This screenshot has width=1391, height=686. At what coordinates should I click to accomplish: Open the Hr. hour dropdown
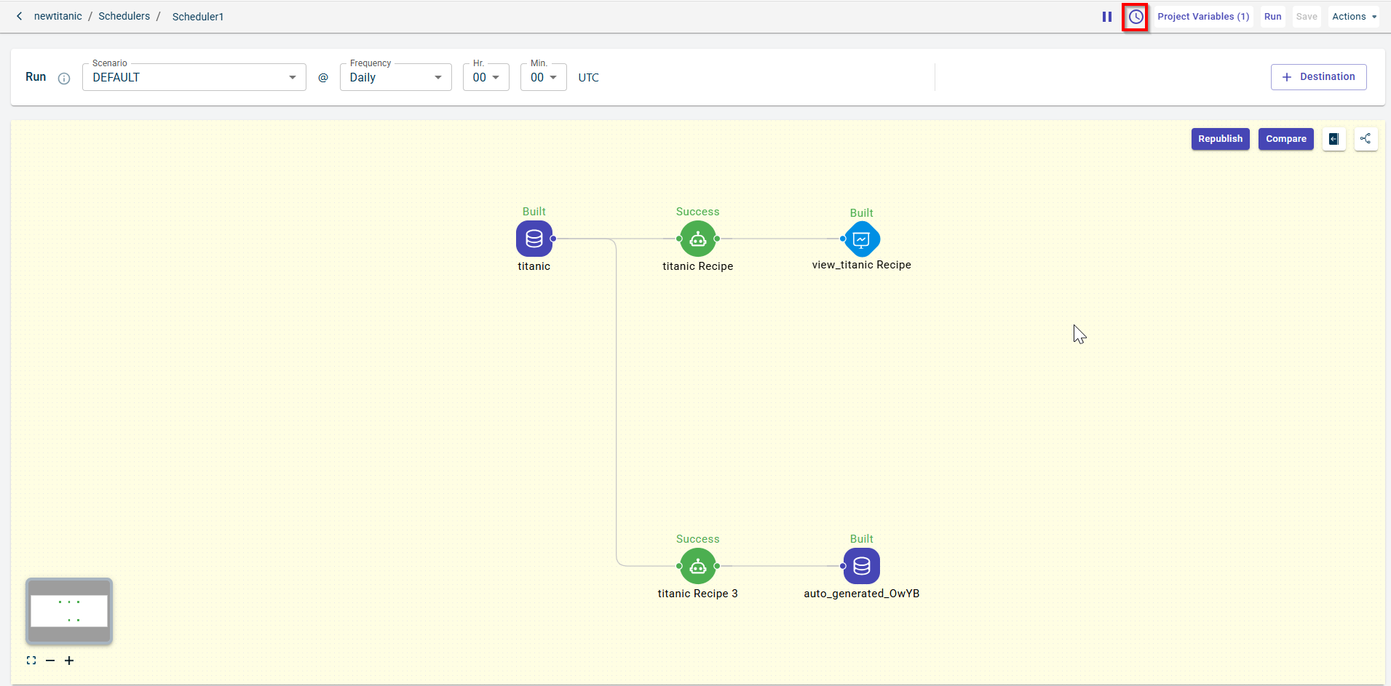486,78
